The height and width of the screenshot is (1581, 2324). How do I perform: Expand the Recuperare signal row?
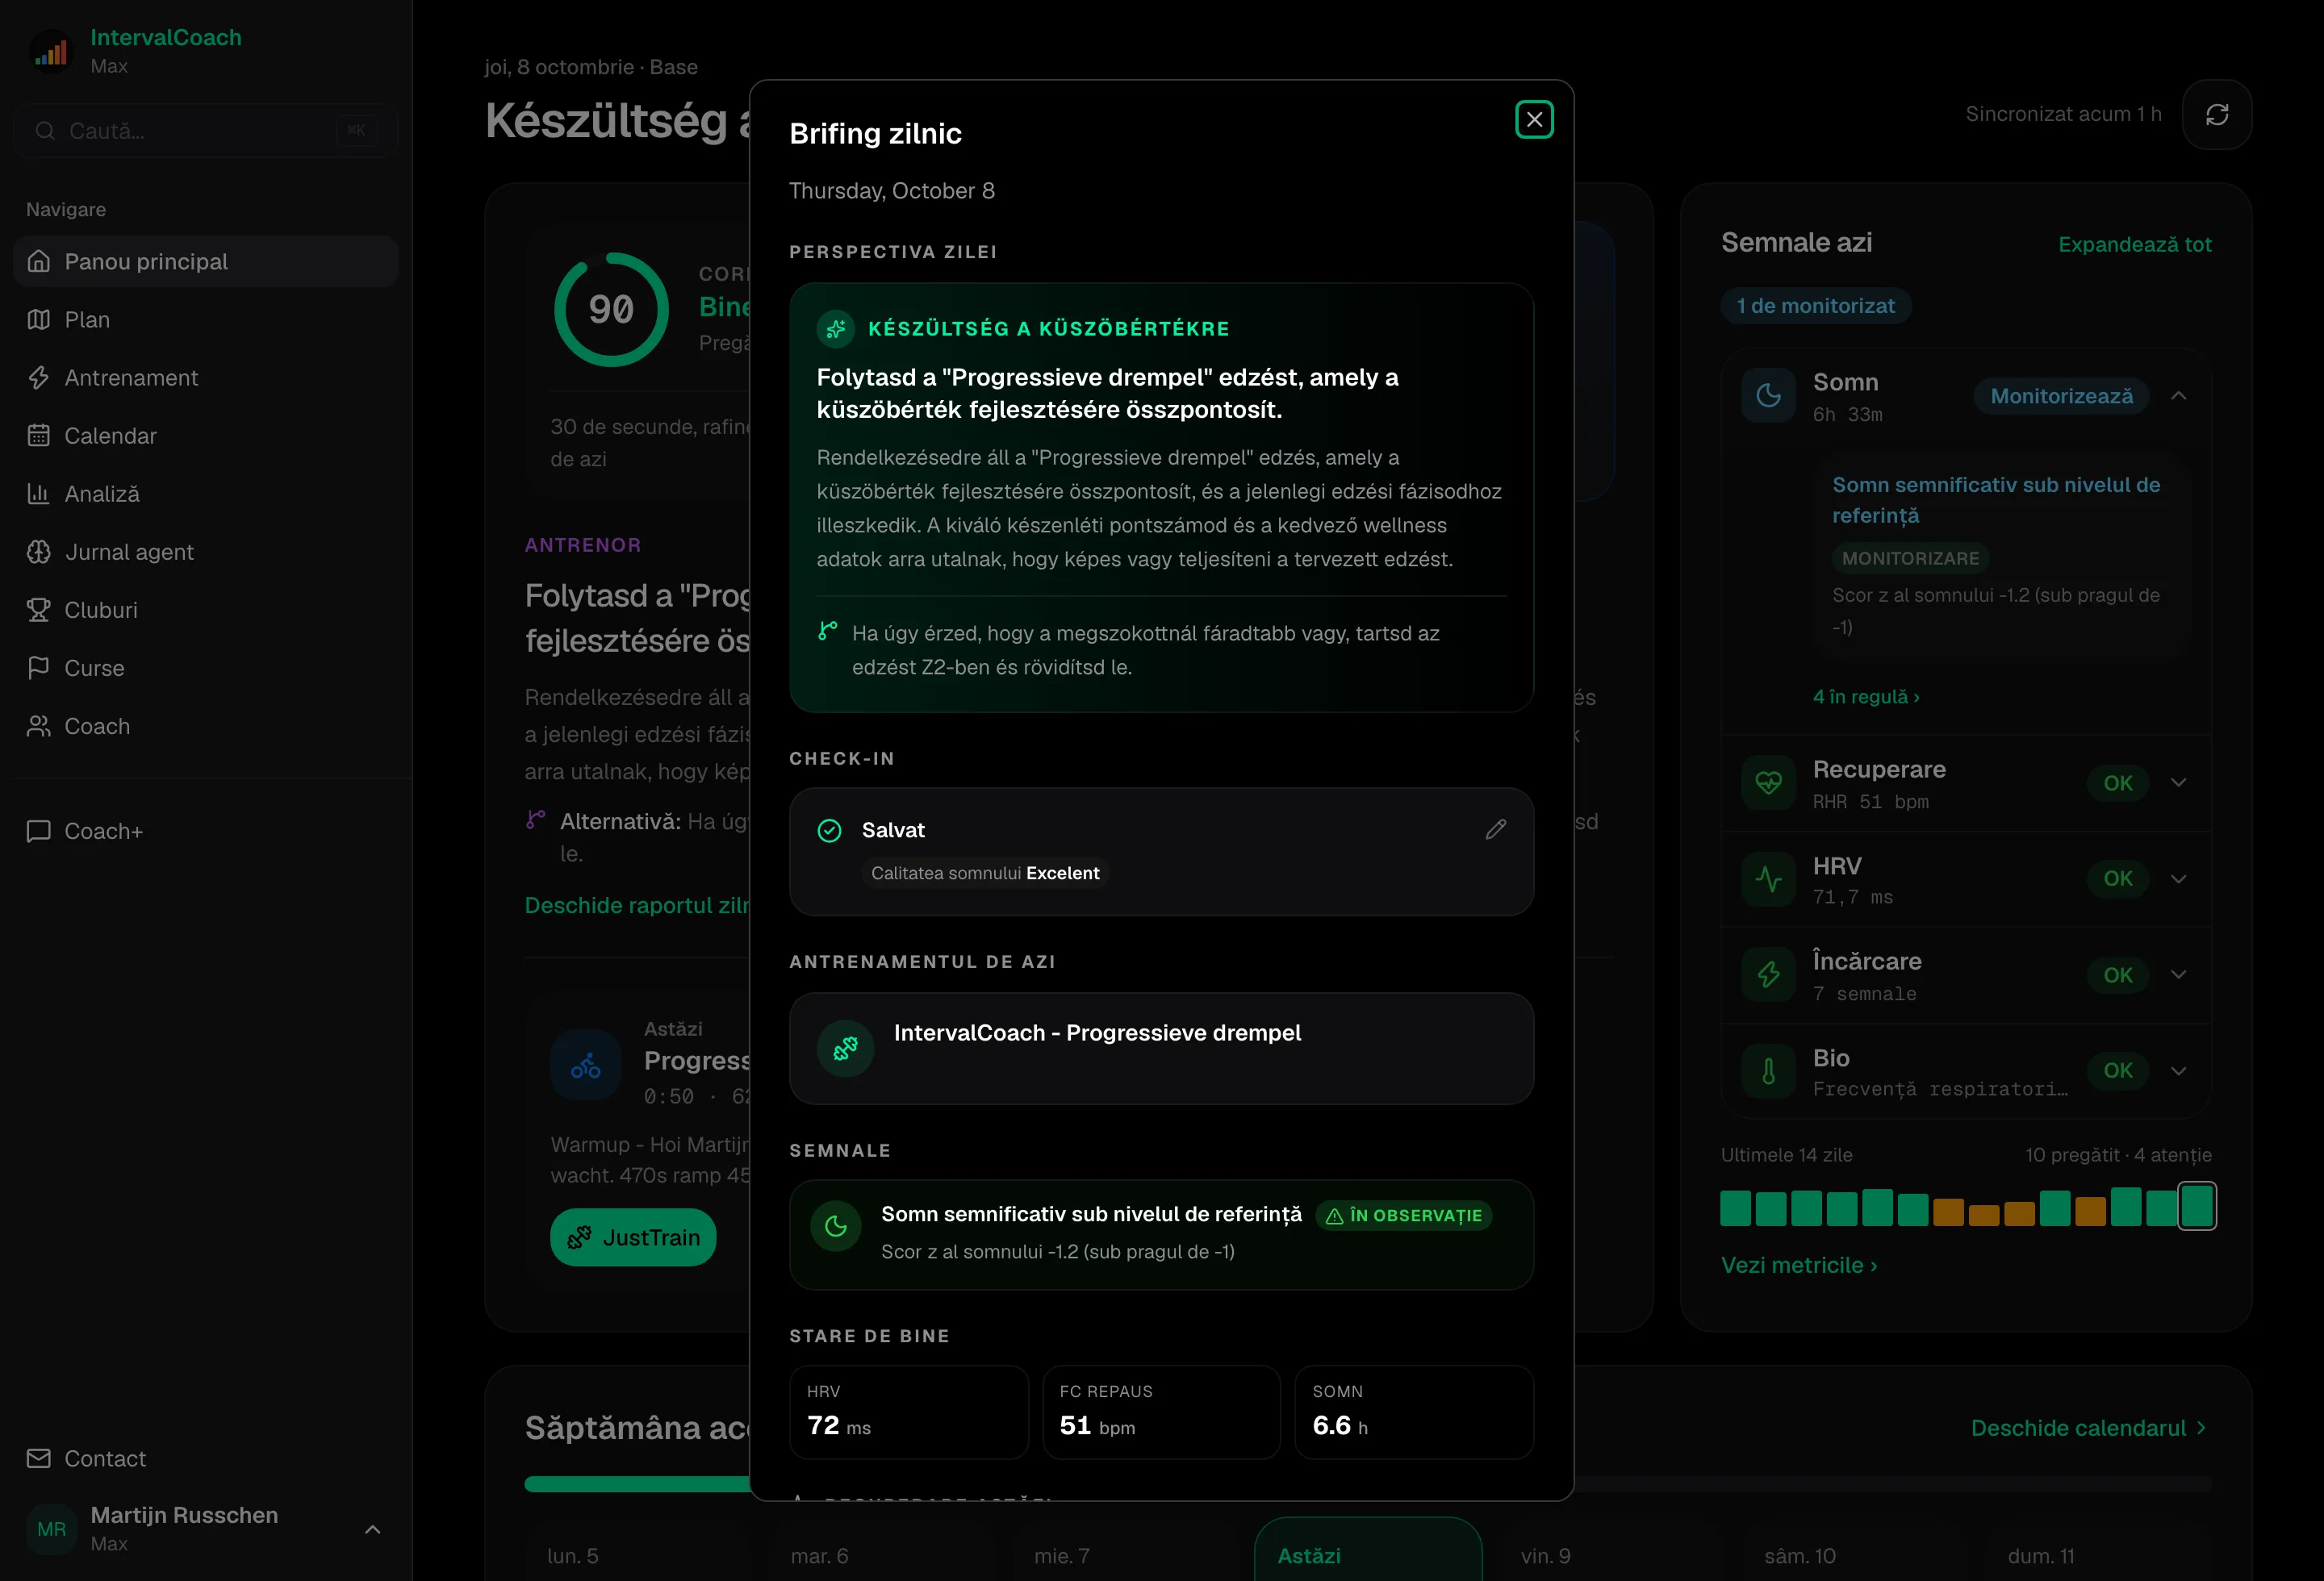pos(2178,782)
